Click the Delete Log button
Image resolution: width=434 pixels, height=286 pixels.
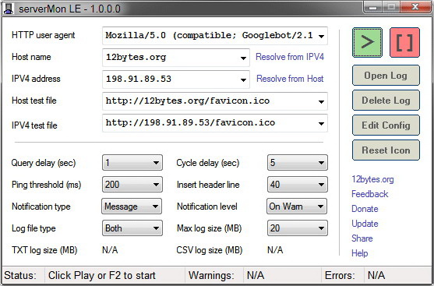[x=386, y=101]
